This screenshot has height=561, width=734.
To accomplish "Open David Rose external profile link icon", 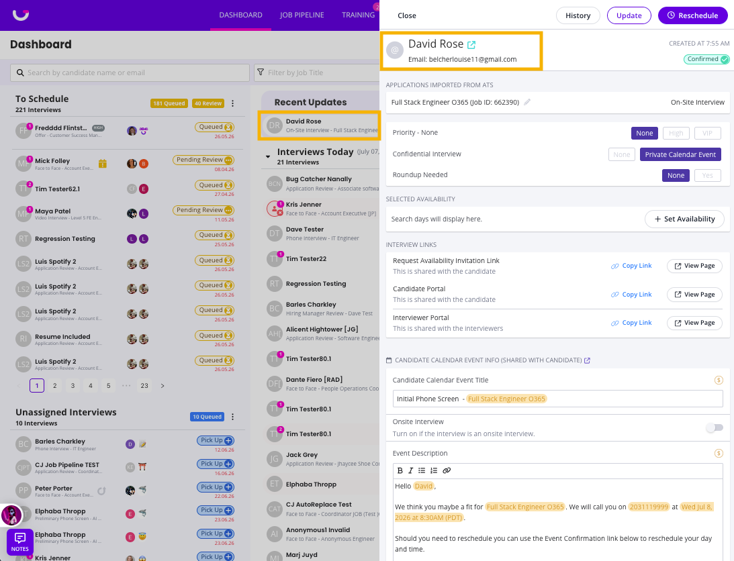I will coord(471,45).
